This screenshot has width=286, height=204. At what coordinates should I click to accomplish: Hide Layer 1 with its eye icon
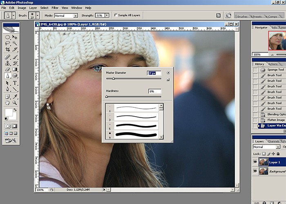pos(255,162)
